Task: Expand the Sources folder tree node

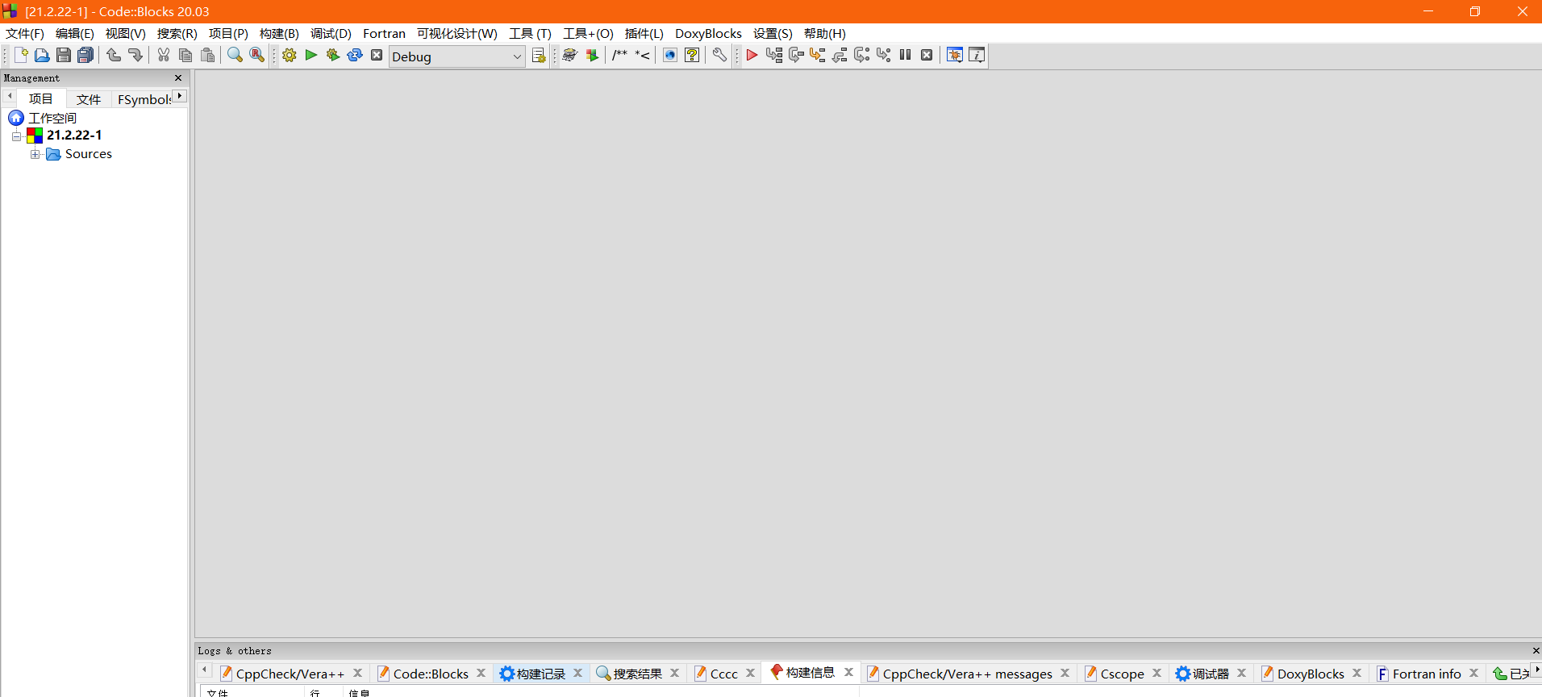Action: click(35, 154)
